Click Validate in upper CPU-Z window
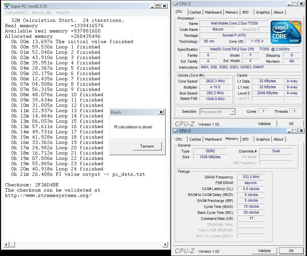307x256 pixels. [x=264, y=124]
